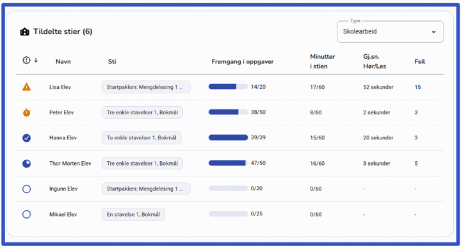Click the Type dropdown arrow
The width and height of the screenshot is (461, 248).
tap(433, 32)
